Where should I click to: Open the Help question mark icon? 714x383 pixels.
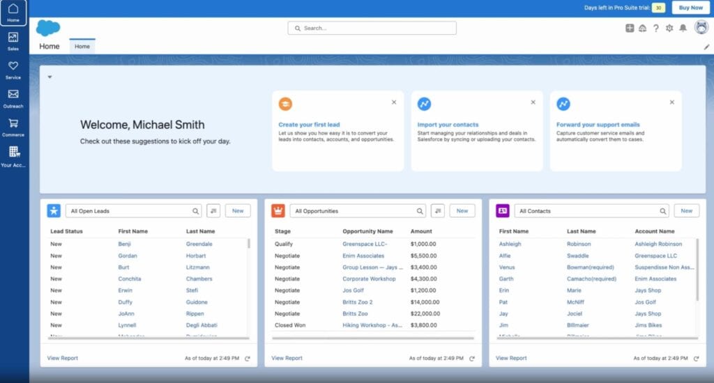coord(655,28)
